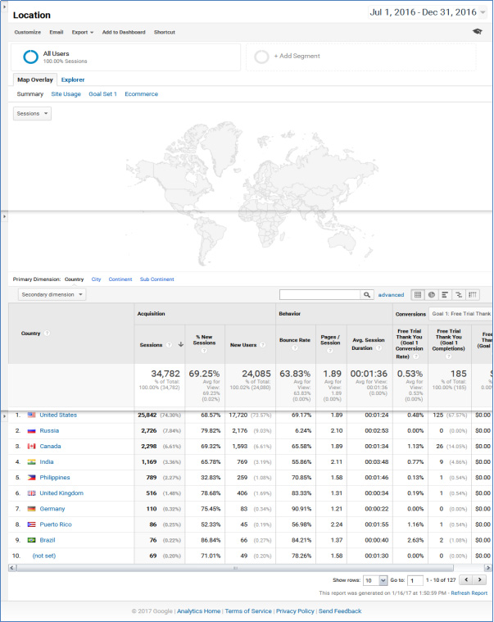Go to previous page of table results
This screenshot has width=494, height=622.
[465, 580]
